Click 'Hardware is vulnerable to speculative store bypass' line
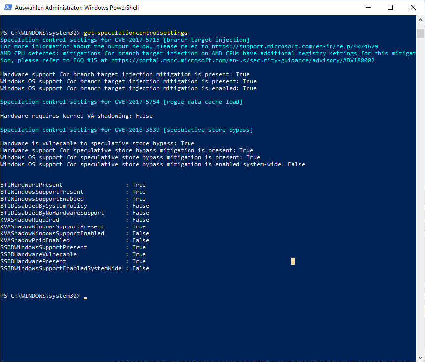 97,143
